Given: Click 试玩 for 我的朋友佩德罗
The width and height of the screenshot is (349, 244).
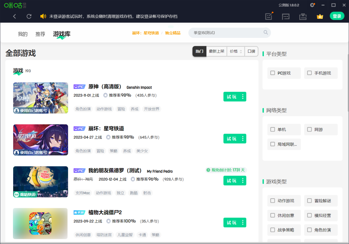Looking at the screenshot, I should click(x=231, y=180).
